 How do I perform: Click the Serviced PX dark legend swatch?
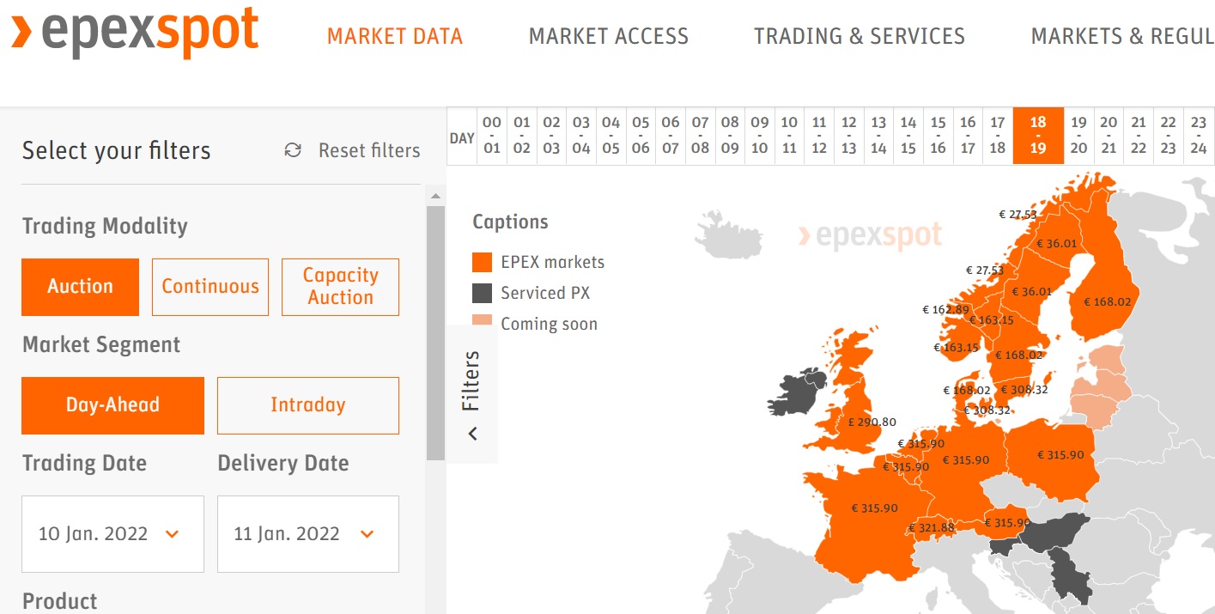point(483,293)
